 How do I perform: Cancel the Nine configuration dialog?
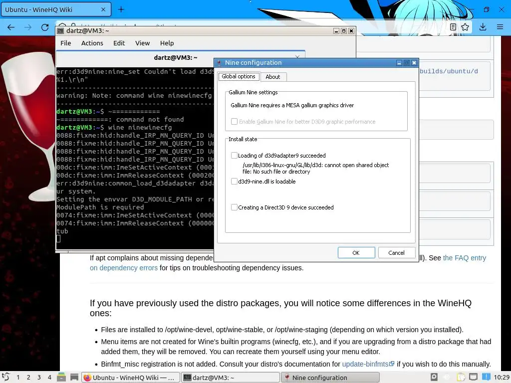[396, 253]
